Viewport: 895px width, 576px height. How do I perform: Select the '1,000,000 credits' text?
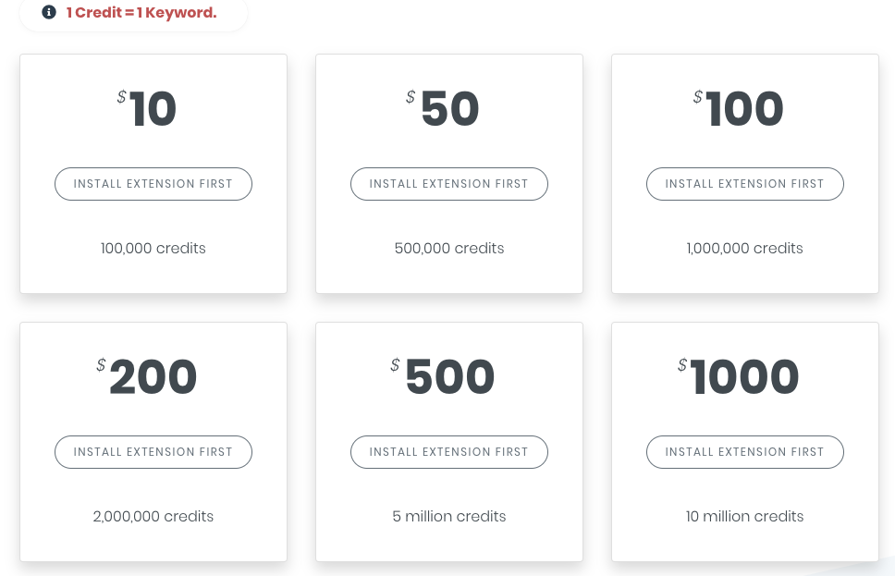click(744, 248)
